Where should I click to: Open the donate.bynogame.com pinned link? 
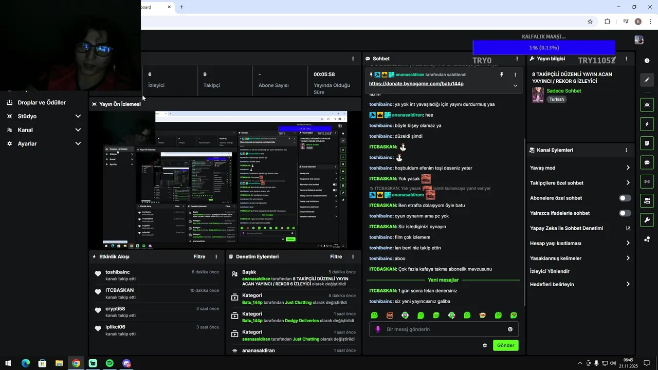pyautogui.click(x=416, y=84)
